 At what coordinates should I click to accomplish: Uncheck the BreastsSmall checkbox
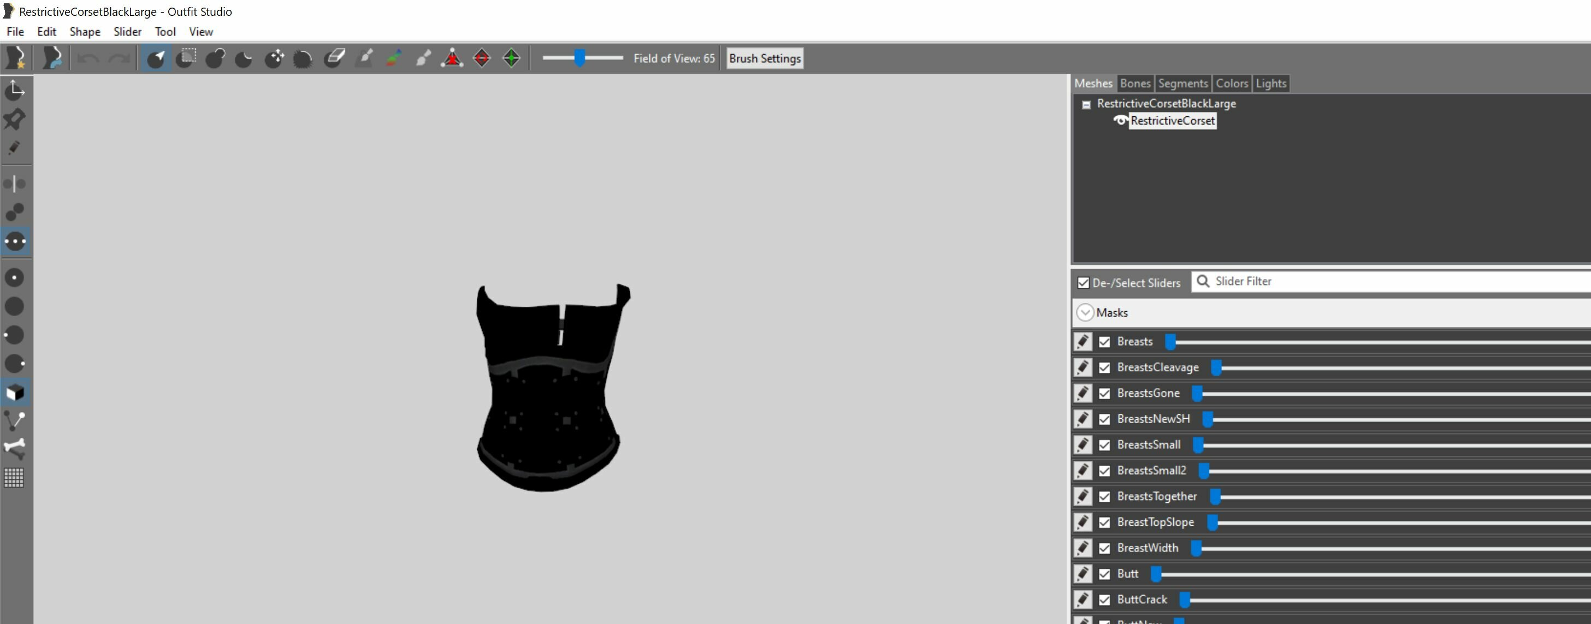point(1104,445)
